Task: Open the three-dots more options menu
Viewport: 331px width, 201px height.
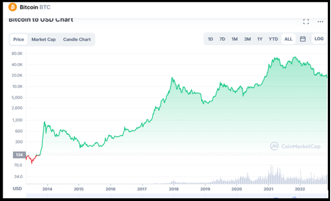Action: click(x=320, y=22)
